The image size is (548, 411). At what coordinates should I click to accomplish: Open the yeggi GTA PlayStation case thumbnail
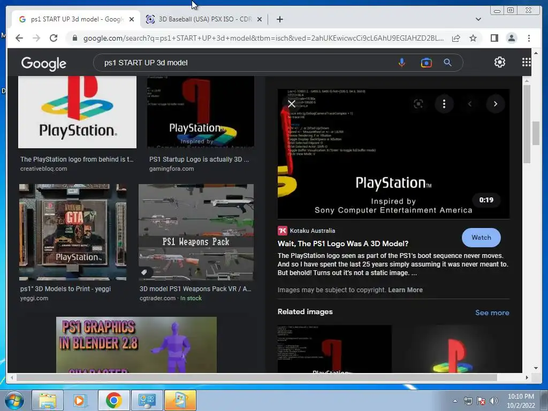[73, 232]
